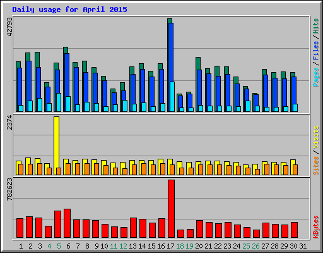Click the 'Sites / Visits' legend
323x253 pixels.
point(316,151)
